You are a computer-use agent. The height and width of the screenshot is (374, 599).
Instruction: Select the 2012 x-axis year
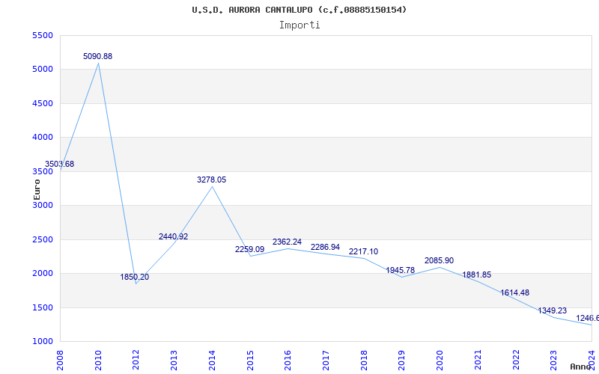136,360
